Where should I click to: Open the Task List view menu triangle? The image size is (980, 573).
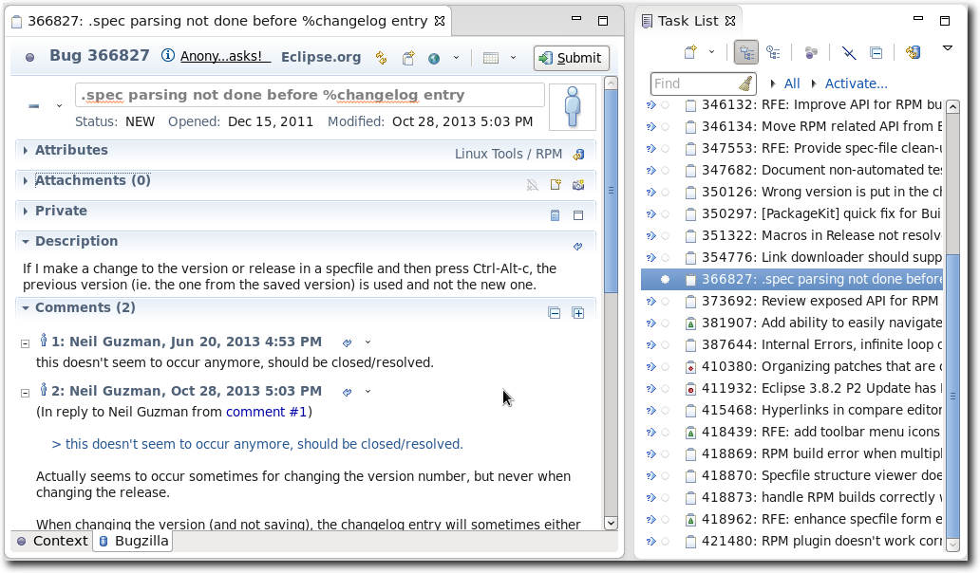(x=947, y=49)
